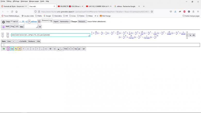This screenshot has height=113, width=201.
Task: Open the Outils menu
Action: [x=42, y=1]
